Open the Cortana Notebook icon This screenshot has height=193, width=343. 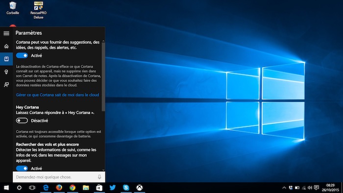point(6,59)
